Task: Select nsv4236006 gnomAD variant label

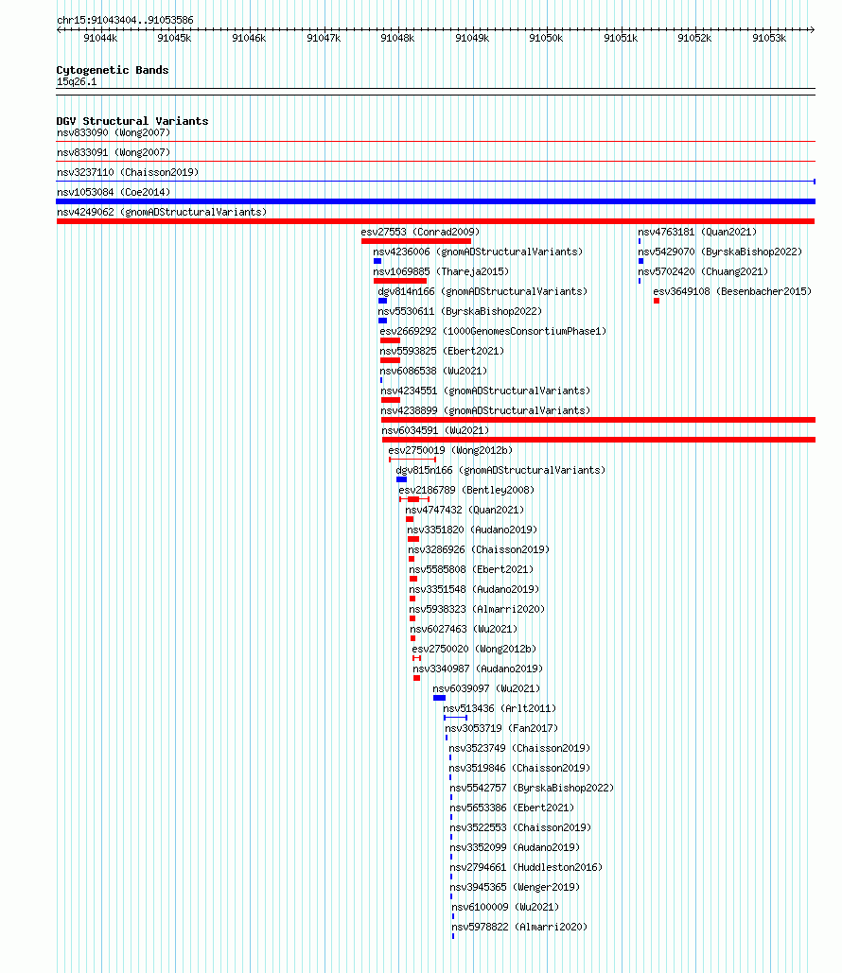Action: tap(478, 252)
